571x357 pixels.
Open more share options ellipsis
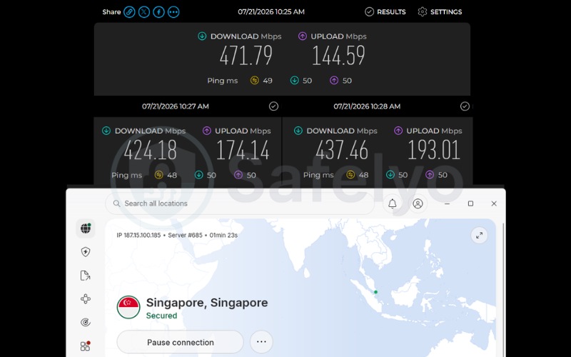[x=173, y=12]
